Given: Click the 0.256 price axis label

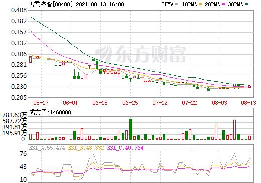Looking at the screenshot, I should [19, 76].
